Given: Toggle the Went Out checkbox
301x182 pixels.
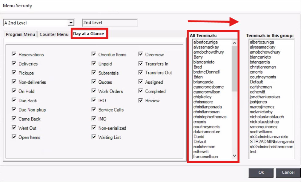Looking at the screenshot, I should tap(14, 128).
